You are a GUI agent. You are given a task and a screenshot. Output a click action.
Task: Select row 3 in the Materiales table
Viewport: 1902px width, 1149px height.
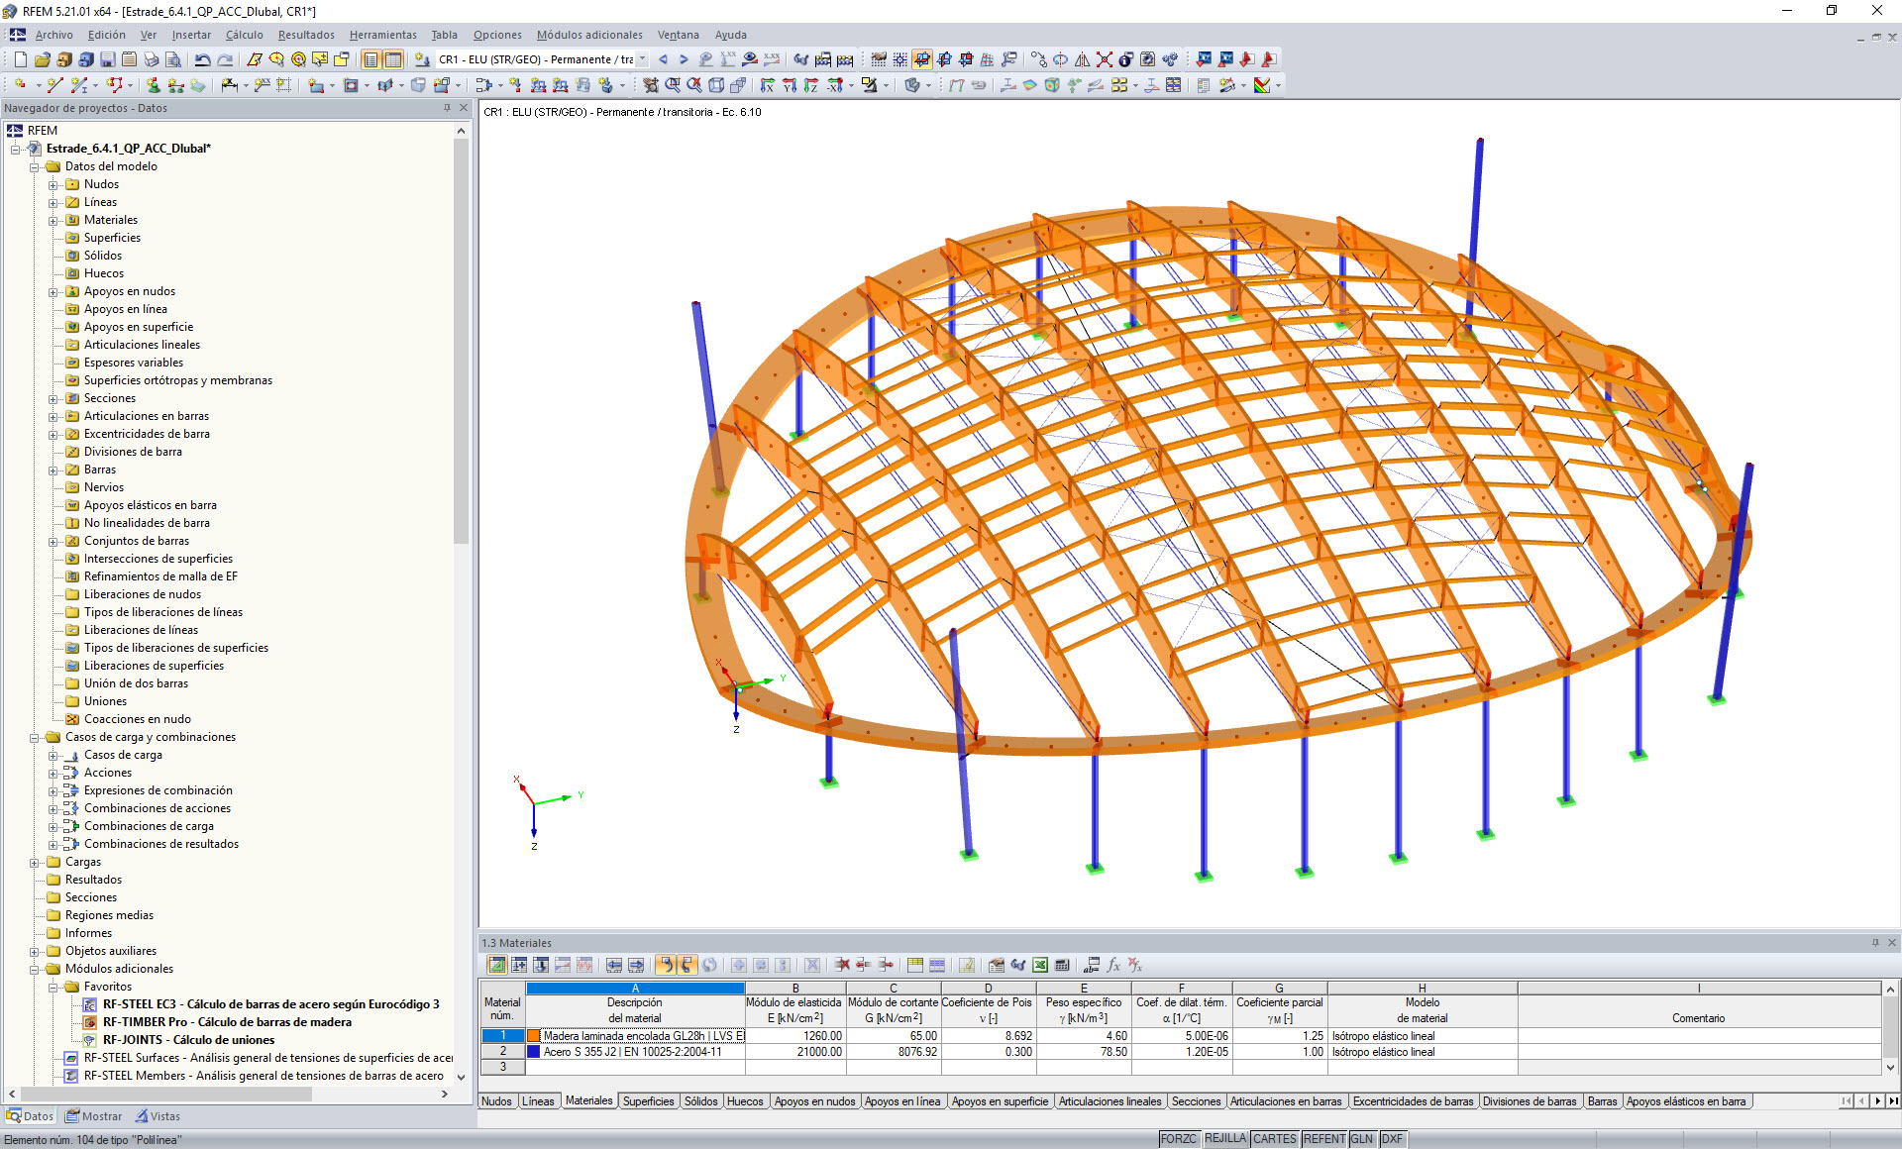click(x=503, y=1067)
